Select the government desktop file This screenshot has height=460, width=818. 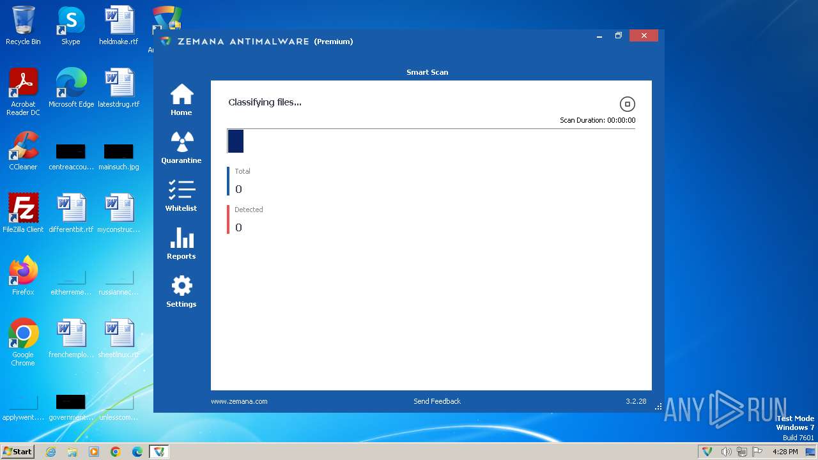point(71,408)
